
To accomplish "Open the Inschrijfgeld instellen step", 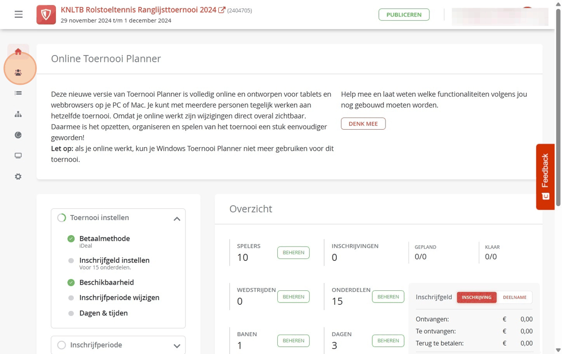I will (x=114, y=260).
